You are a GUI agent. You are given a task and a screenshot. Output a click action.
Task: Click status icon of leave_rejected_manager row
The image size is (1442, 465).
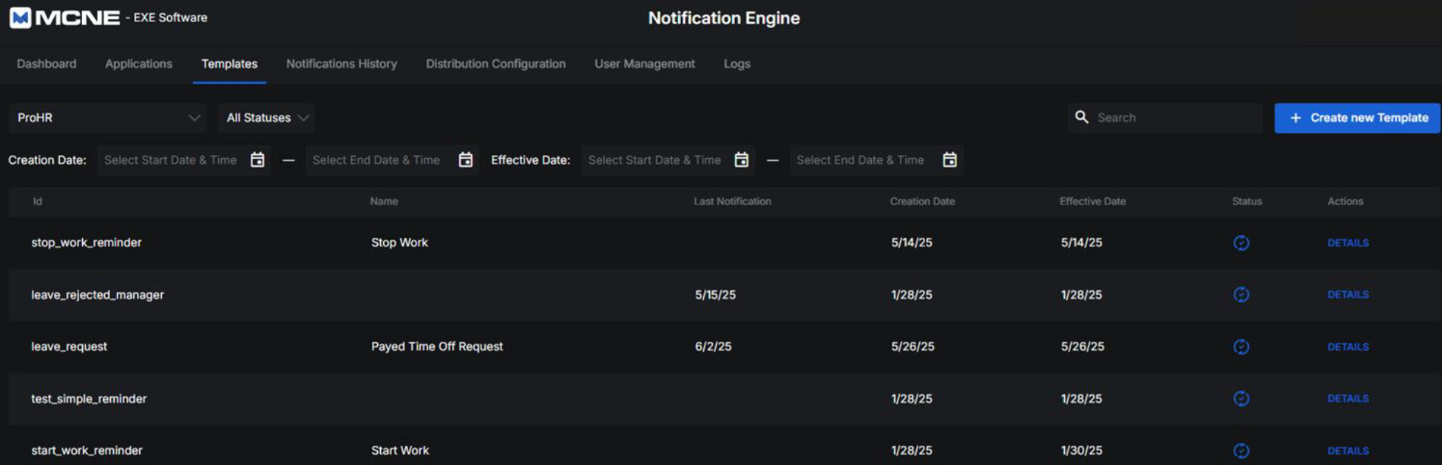coord(1241,294)
